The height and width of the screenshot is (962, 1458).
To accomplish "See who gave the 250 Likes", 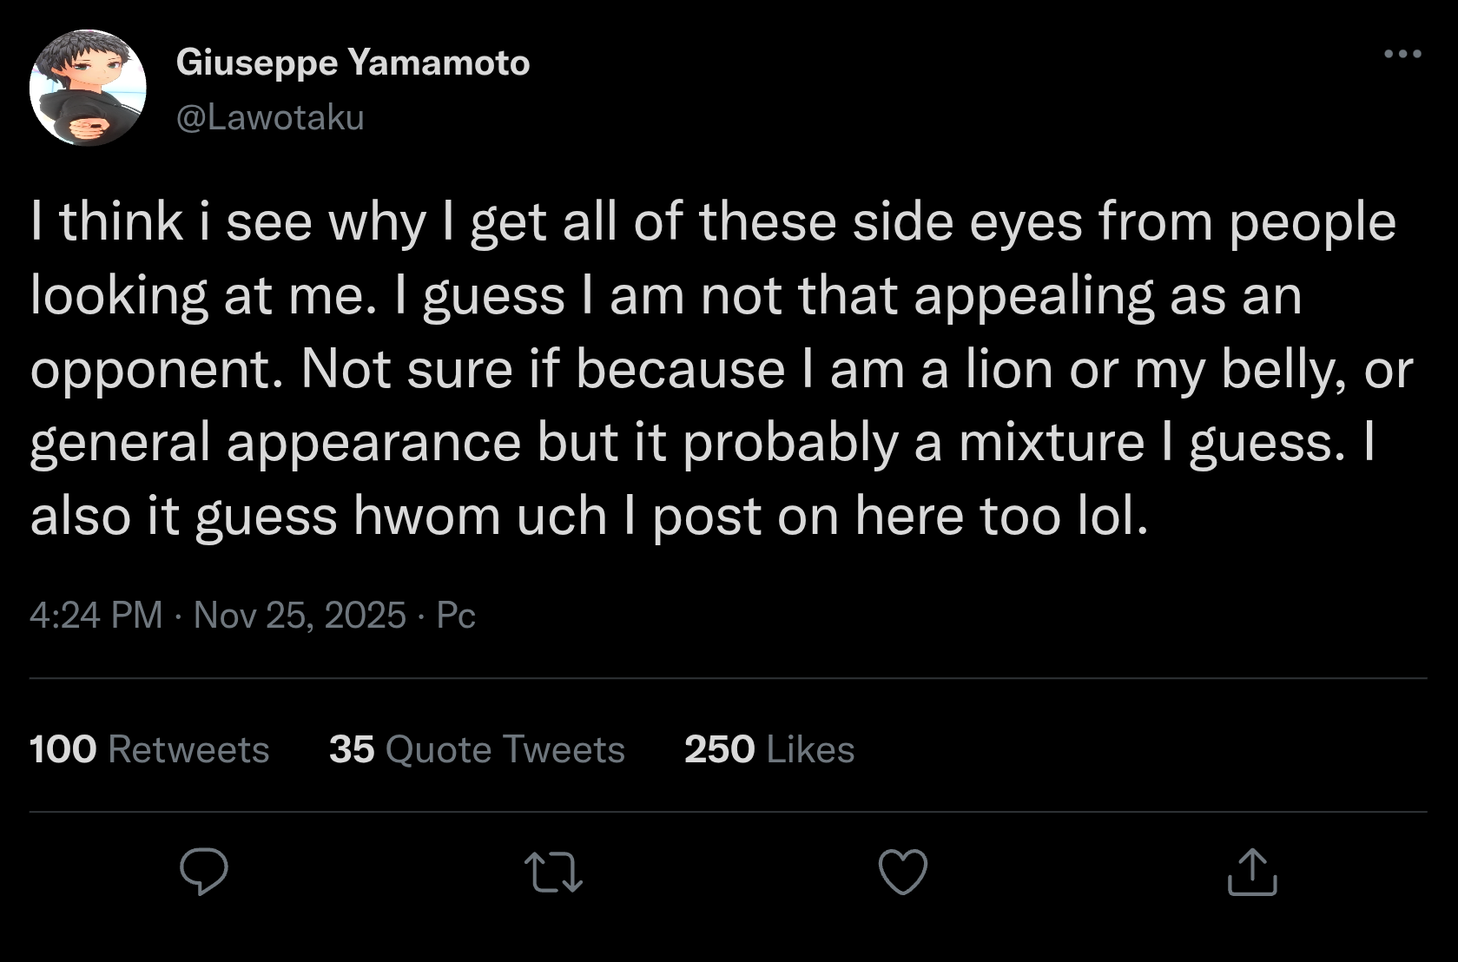I will [769, 749].
